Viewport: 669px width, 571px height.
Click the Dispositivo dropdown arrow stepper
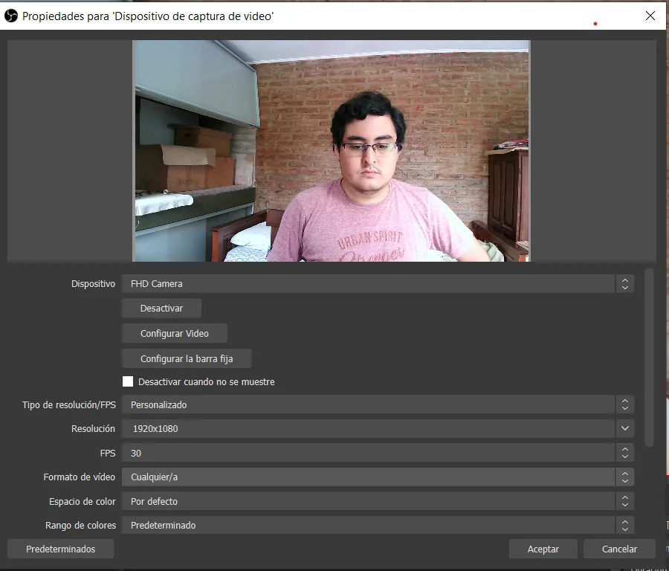[x=625, y=284]
